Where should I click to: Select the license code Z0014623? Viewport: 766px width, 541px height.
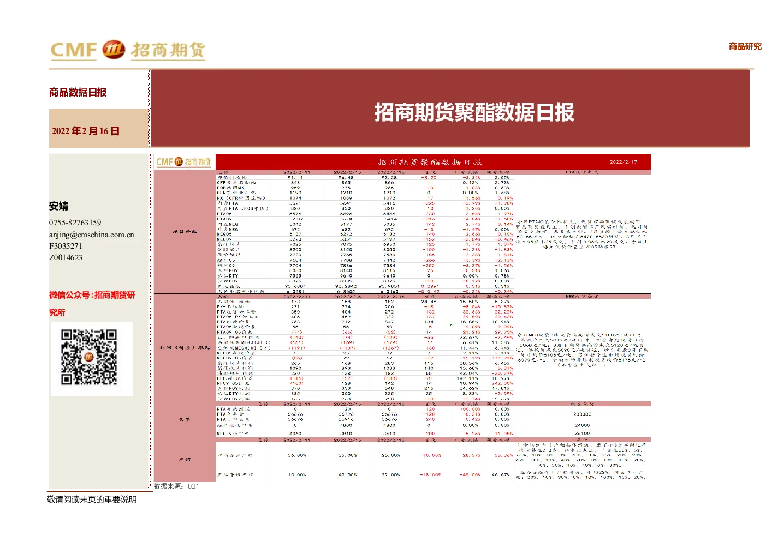click(x=66, y=257)
